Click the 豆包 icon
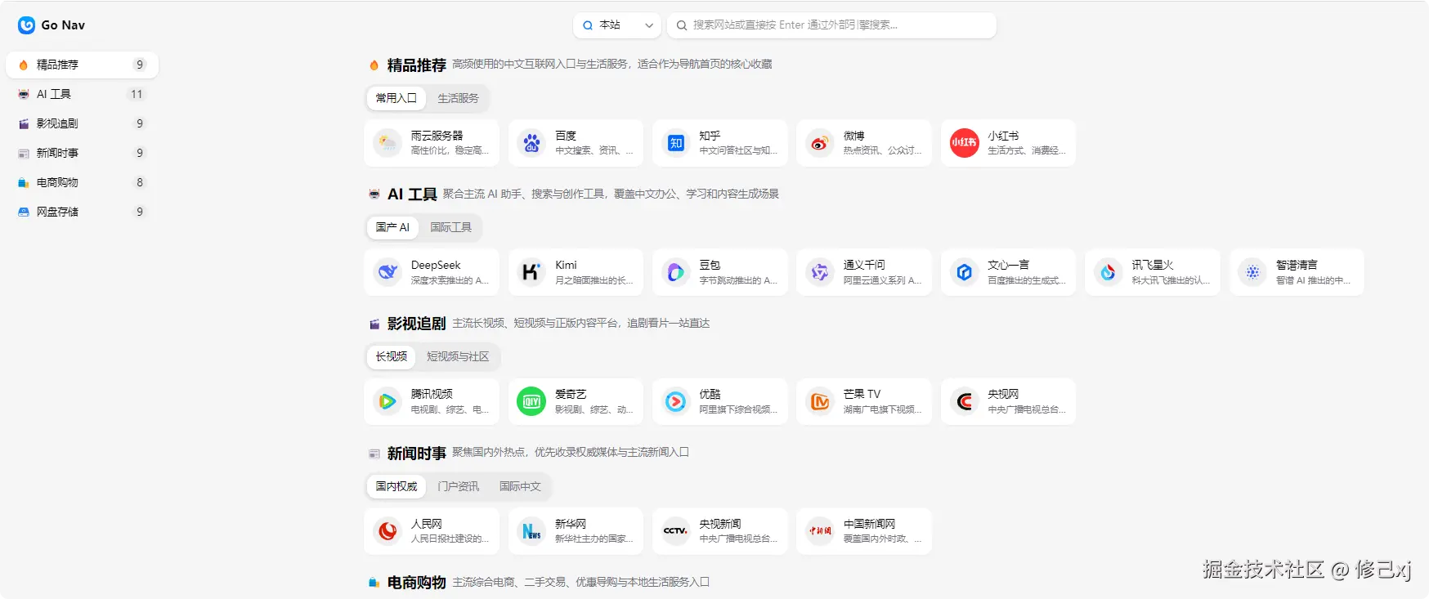The width and height of the screenshot is (1429, 599). point(676,272)
